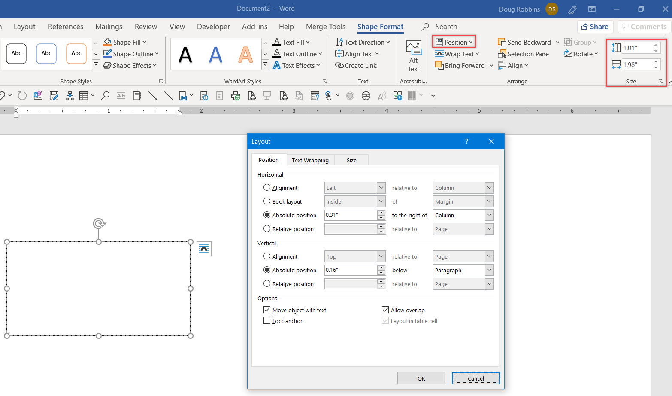The image size is (672, 396).
Task: Open the Text Direction dropdown
Action: pos(363,42)
